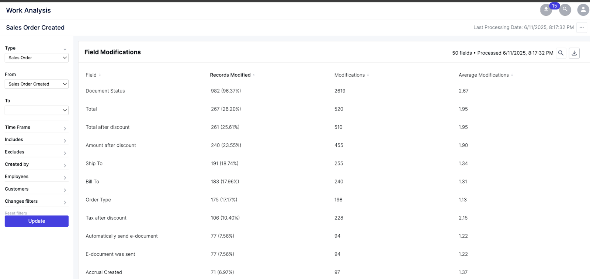Click the 2.67 average modifications value
Viewport: 590px width, 279px height.
coord(464,91)
